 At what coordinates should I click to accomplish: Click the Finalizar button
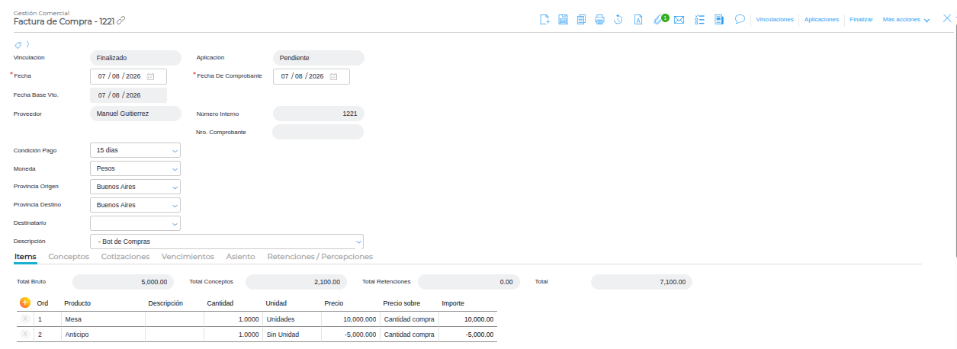point(861,20)
